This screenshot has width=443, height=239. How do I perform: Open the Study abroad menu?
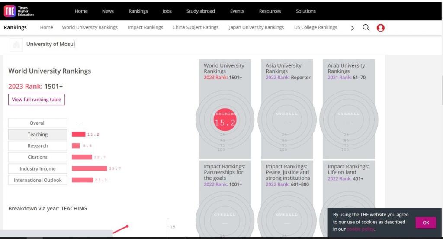200,11
